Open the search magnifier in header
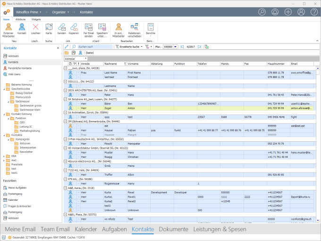Screen dimensions: 321x241 click(x=262, y=12)
